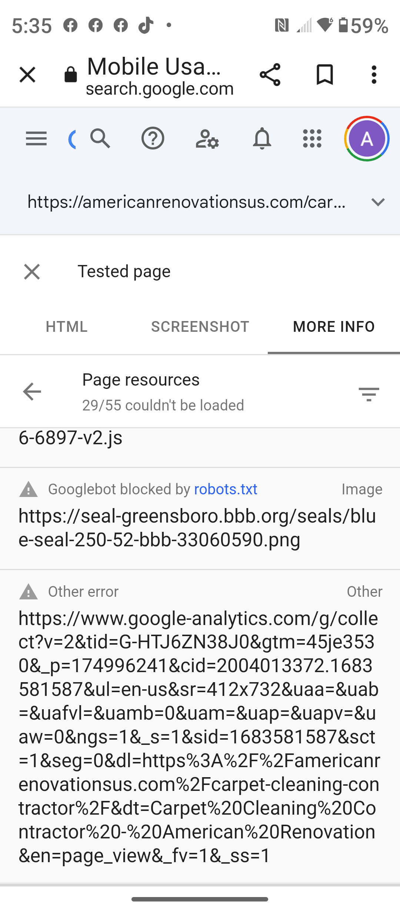
Task: Go back from Page resources
Action: click(x=32, y=392)
